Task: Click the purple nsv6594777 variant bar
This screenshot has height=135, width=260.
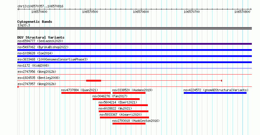Action: [x=134, y=44]
